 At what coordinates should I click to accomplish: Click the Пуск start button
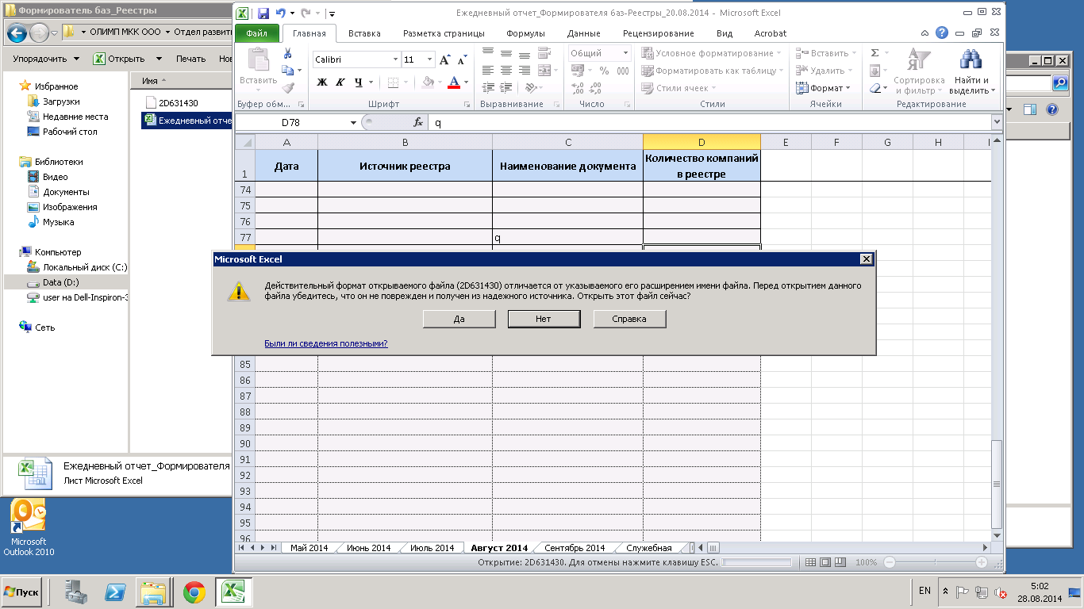(22, 592)
